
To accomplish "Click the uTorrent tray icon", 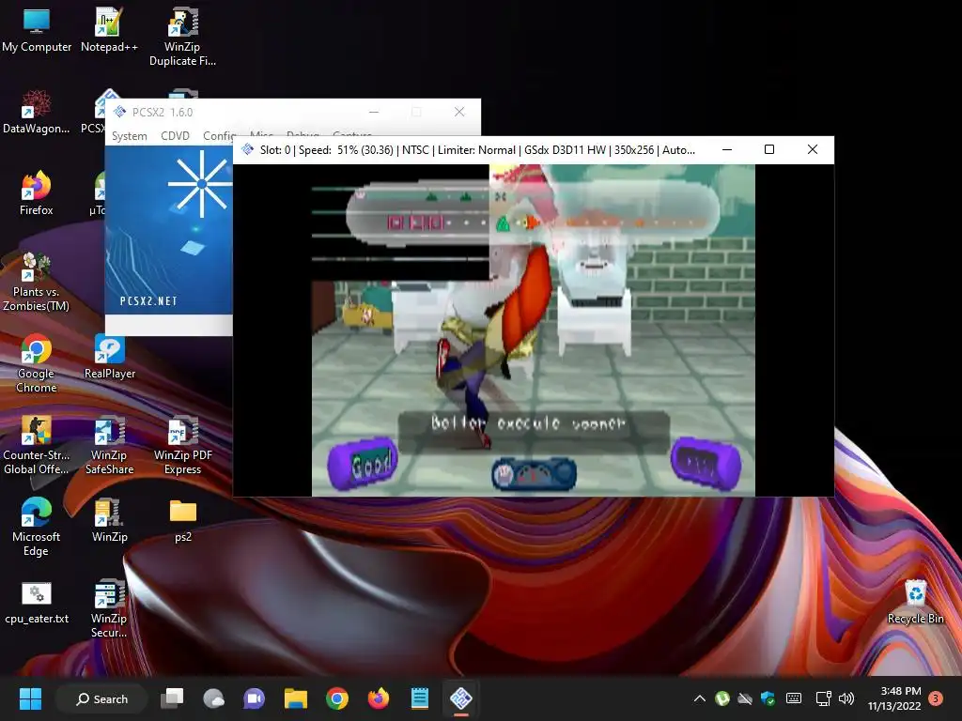I will [722, 698].
